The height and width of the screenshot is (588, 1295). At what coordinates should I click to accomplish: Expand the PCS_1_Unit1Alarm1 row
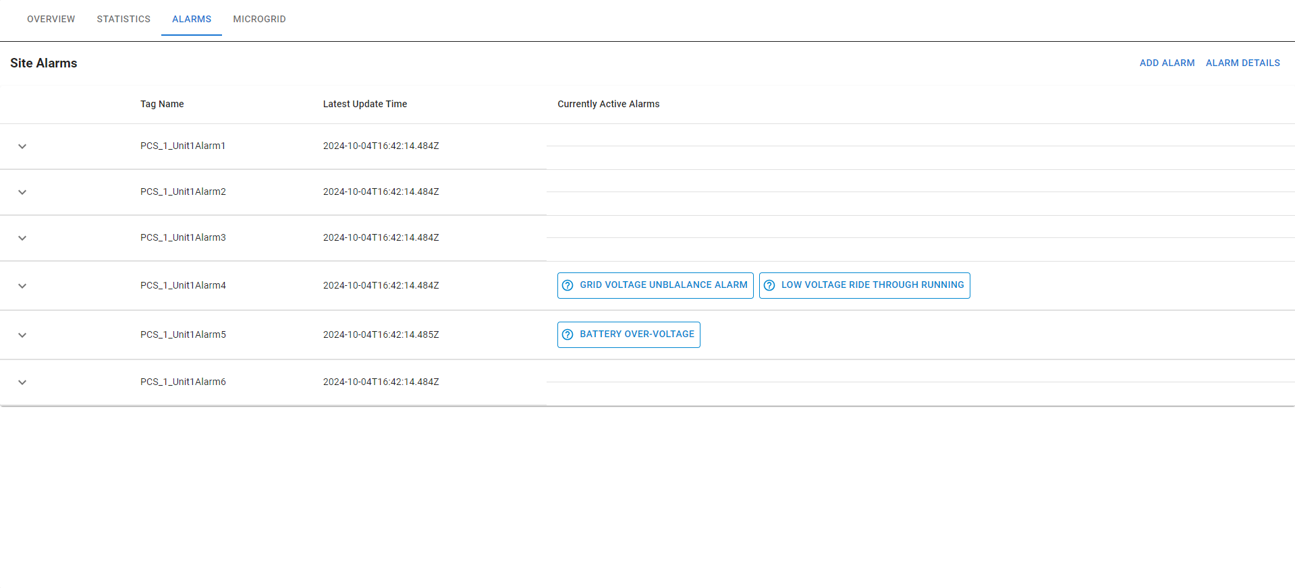[x=22, y=146]
